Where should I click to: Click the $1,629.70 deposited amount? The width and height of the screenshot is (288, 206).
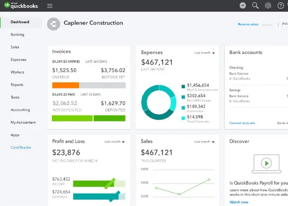(113, 104)
